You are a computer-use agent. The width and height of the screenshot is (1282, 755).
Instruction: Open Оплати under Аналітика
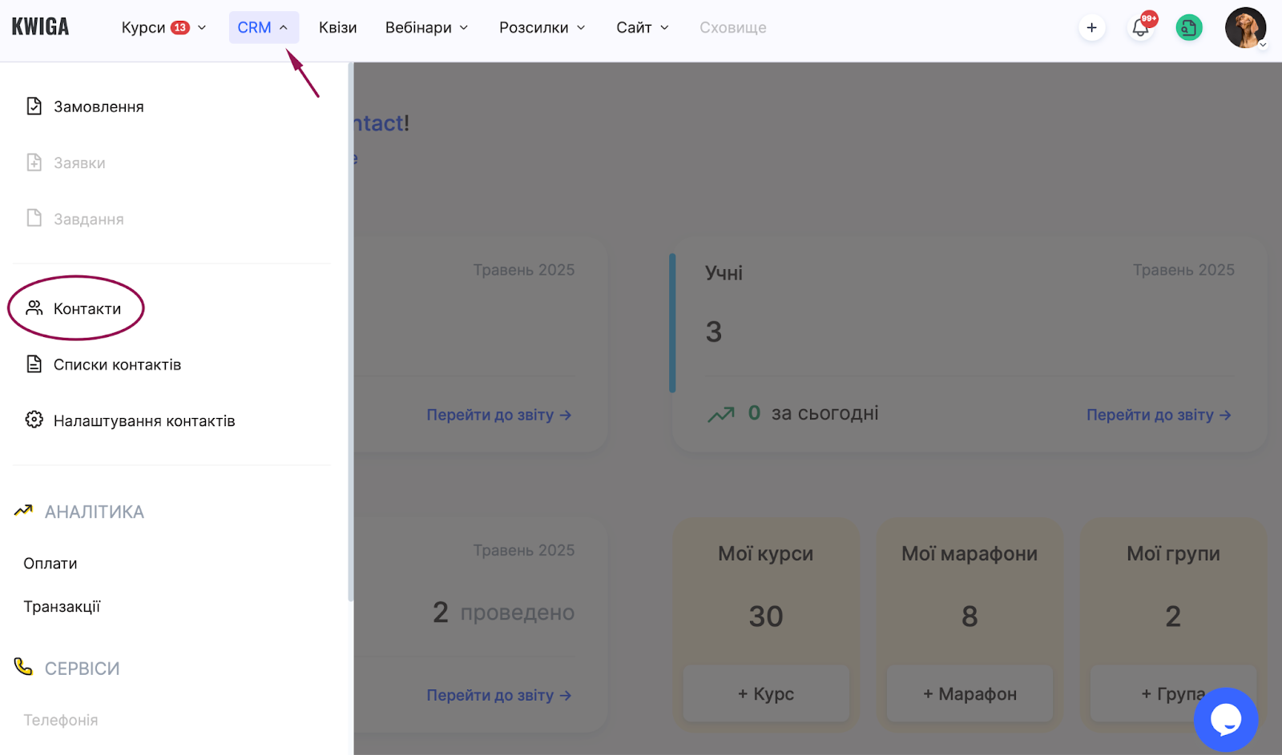tap(50, 564)
